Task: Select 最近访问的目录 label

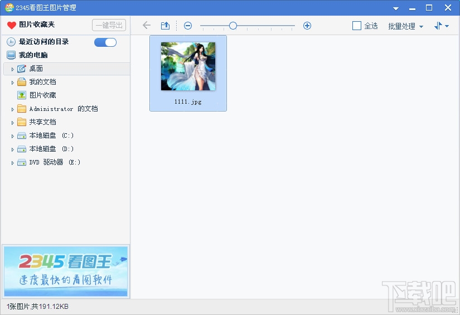Action: (x=43, y=42)
